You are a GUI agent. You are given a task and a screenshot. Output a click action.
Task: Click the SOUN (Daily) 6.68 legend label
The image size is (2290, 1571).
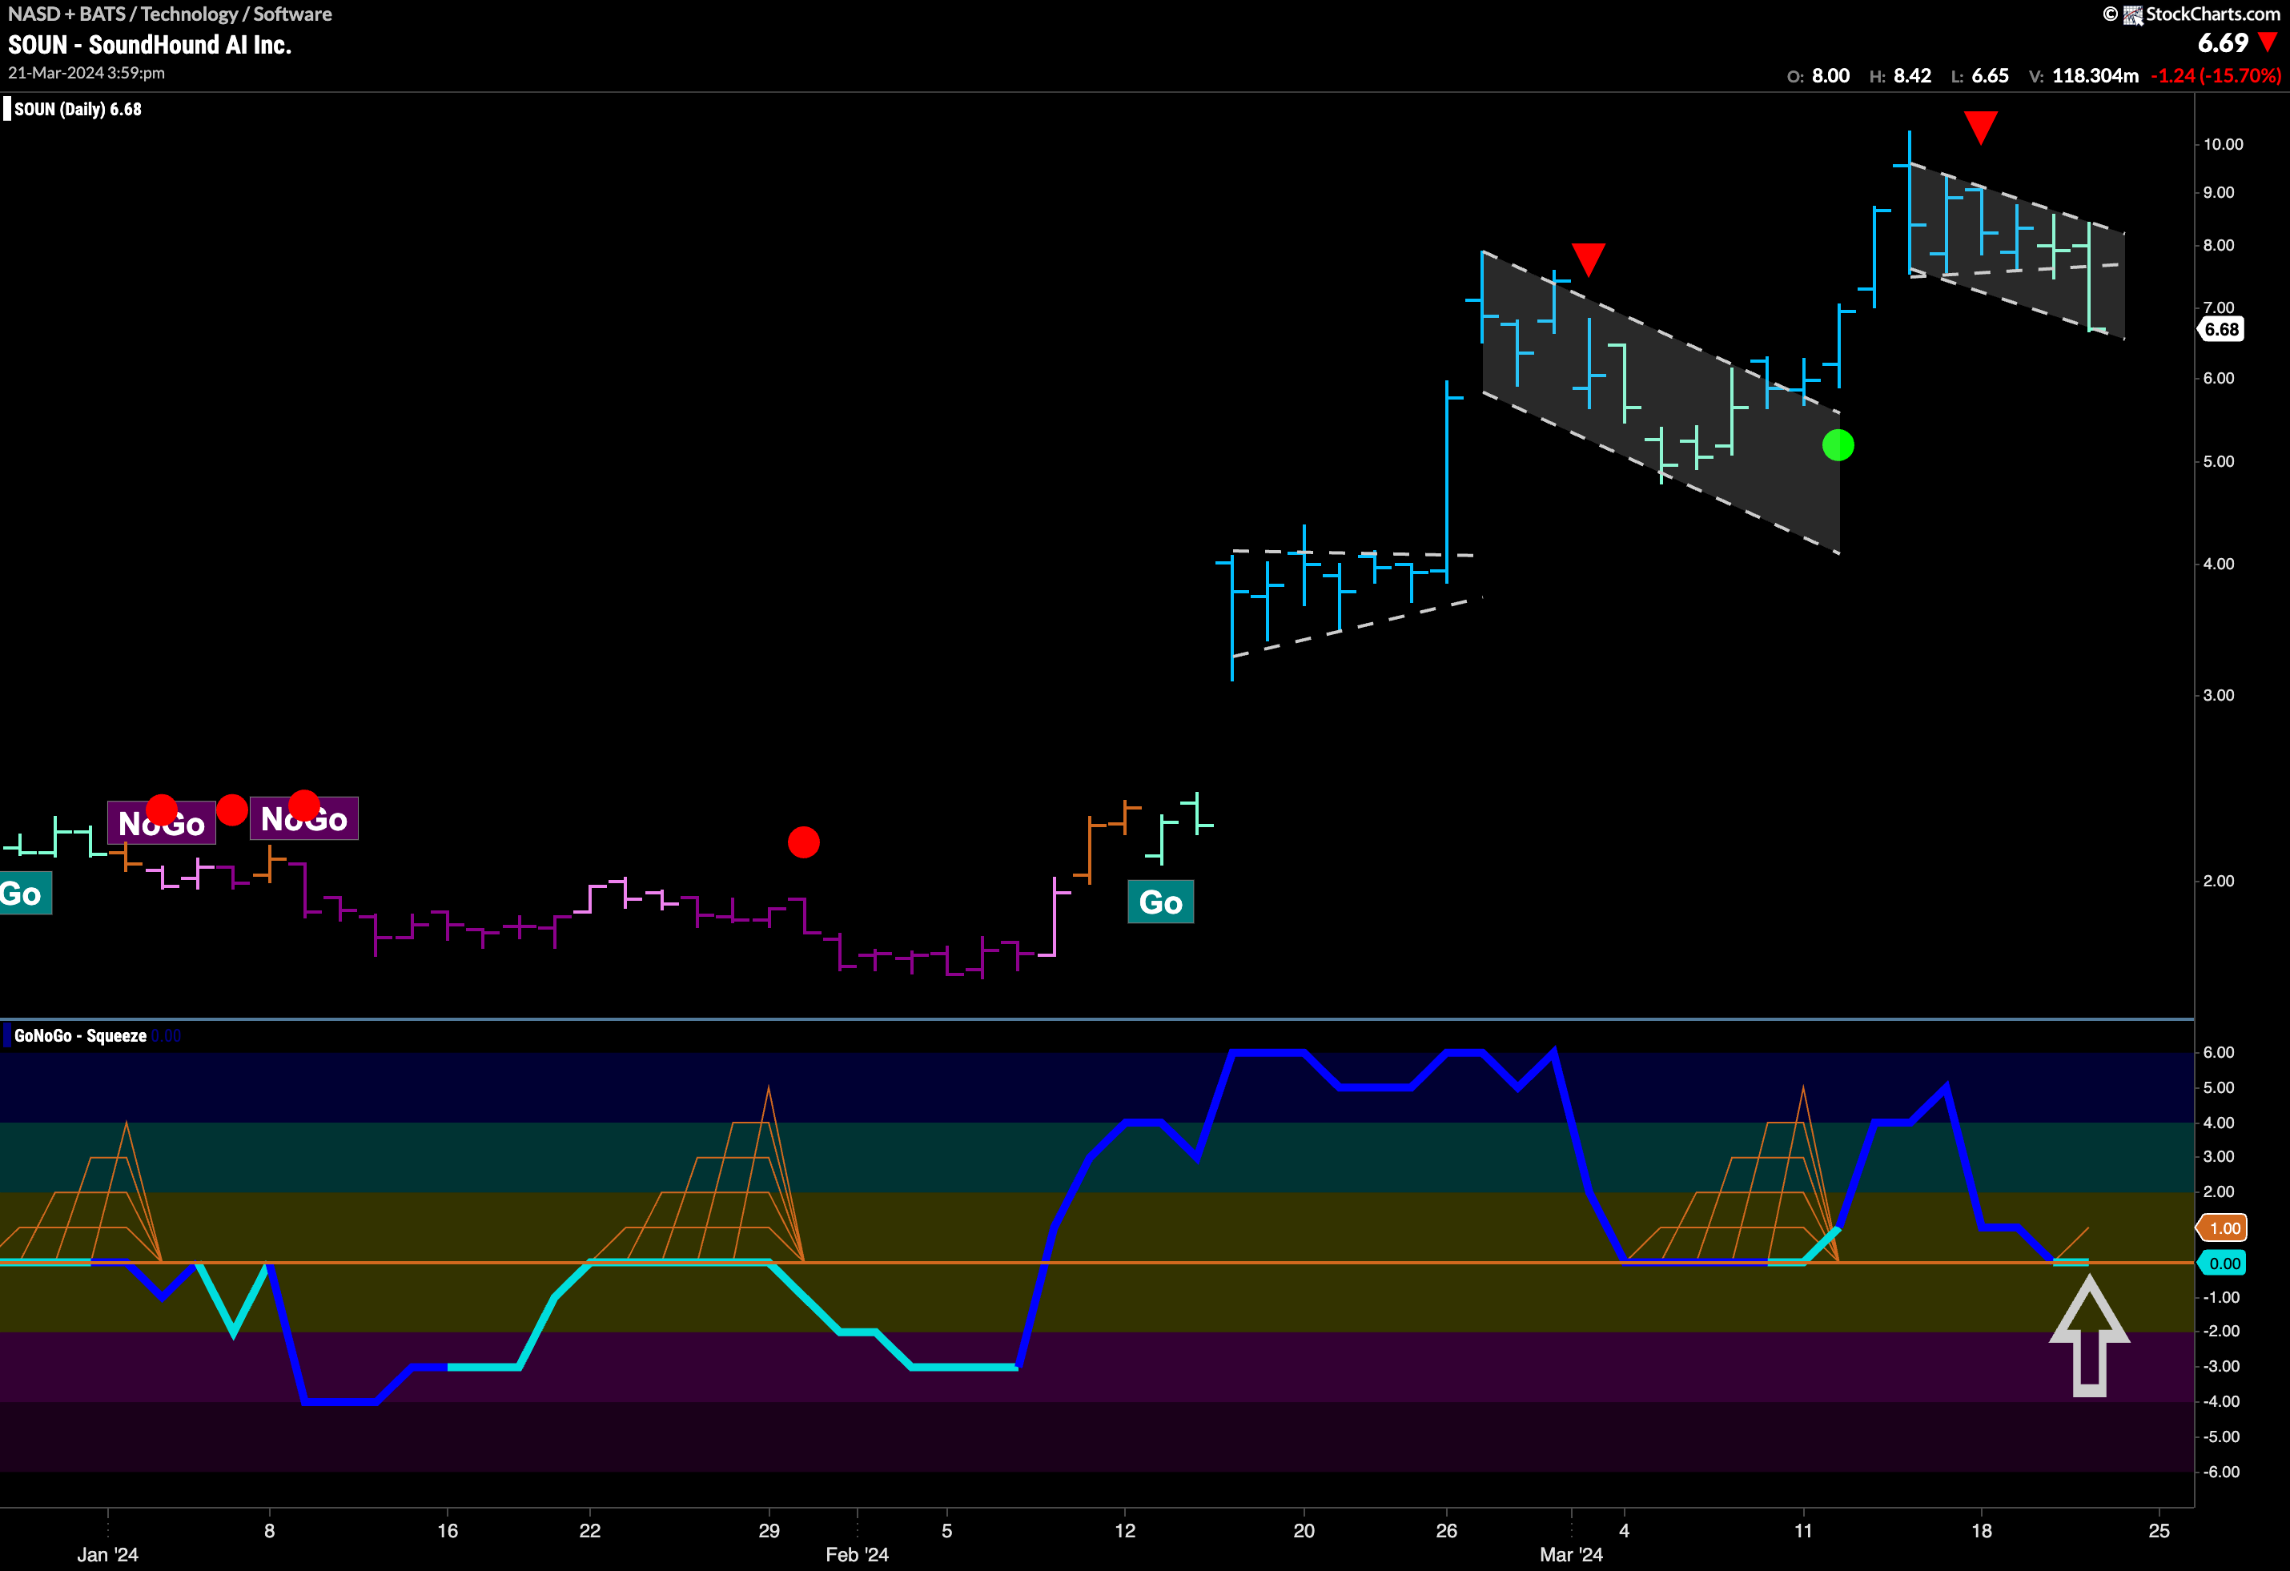(x=78, y=110)
